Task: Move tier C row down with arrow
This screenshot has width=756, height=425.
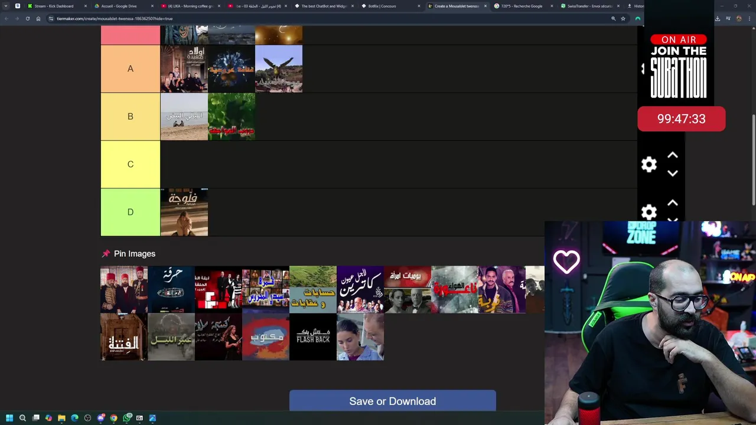Action: click(672, 174)
